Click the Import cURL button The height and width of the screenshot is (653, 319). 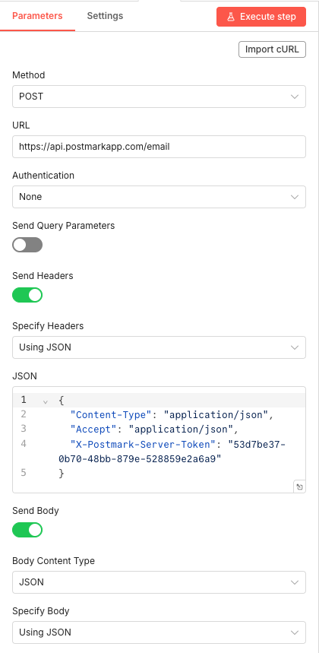tap(272, 49)
